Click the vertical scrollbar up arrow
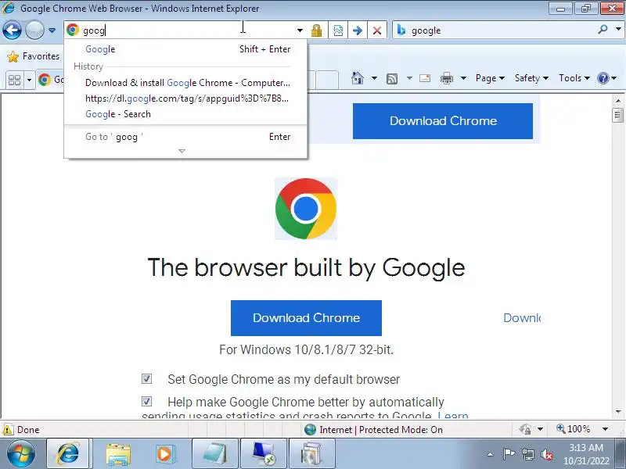The width and height of the screenshot is (626, 469). coord(617,100)
